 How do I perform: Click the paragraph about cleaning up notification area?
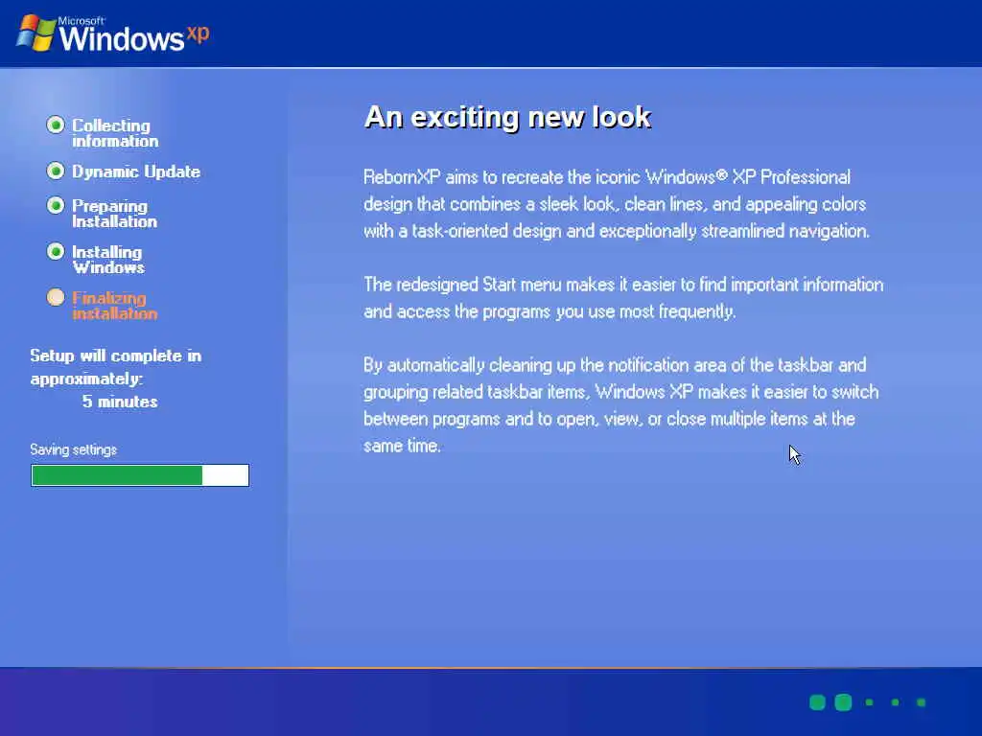[620, 405]
